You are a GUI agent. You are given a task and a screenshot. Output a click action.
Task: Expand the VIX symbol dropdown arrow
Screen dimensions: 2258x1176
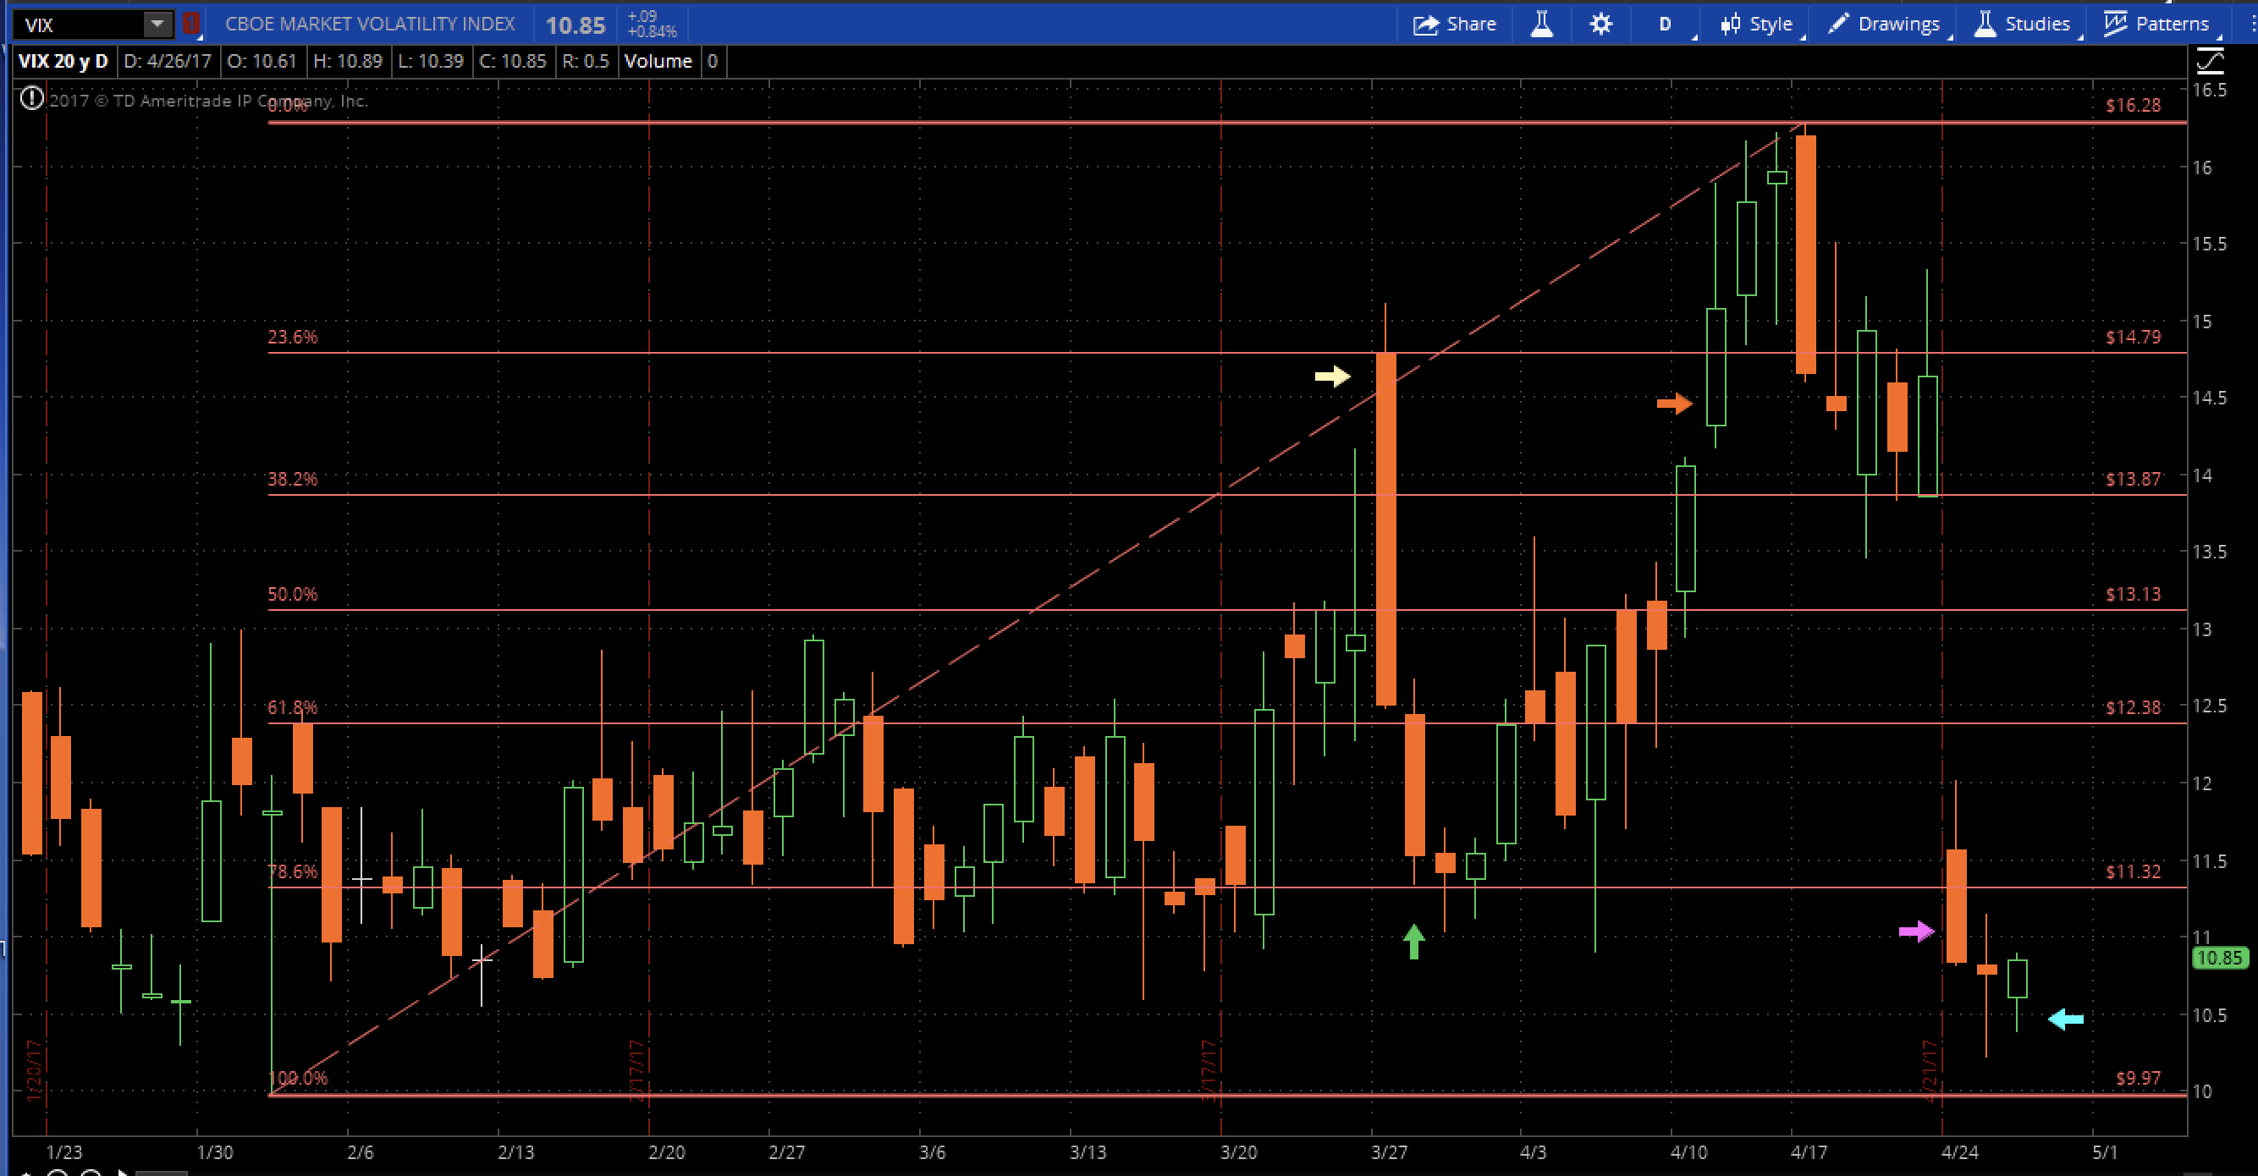[x=157, y=24]
